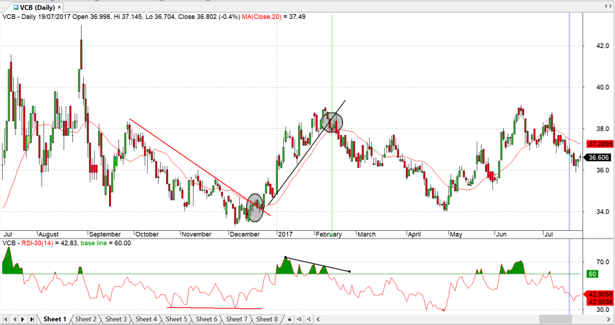The height and width of the screenshot is (325, 615).
Task: Switch to Sheet 4 tab
Action: (146, 319)
